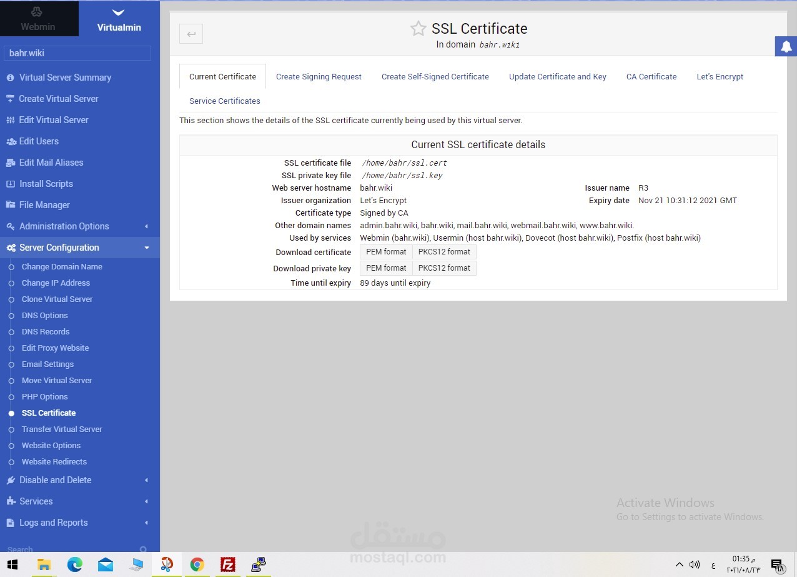Open File Explorer from taskbar
Screen dimensions: 797x577
[44, 564]
